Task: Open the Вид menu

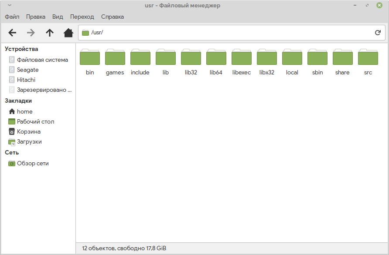Action: [58, 17]
